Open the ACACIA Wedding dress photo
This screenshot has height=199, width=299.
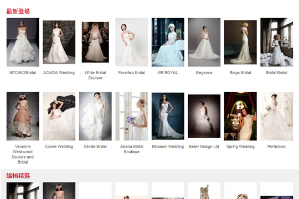click(x=59, y=42)
